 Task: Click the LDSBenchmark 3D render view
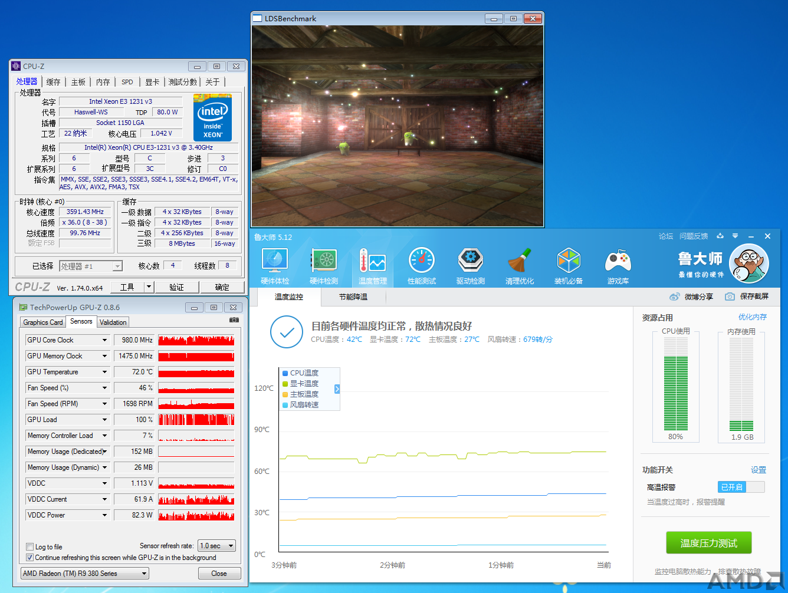(397, 126)
